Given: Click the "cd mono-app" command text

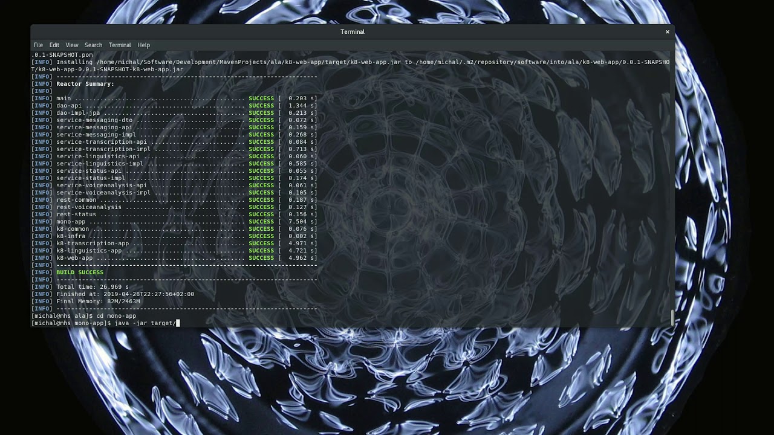Looking at the screenshot, I should coord(116,316).
